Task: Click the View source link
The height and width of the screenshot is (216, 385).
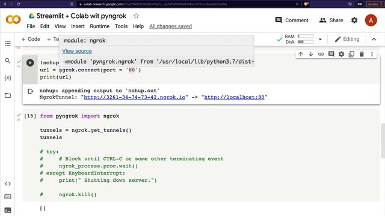Action: pyautogui.click(x=77, y=51)
